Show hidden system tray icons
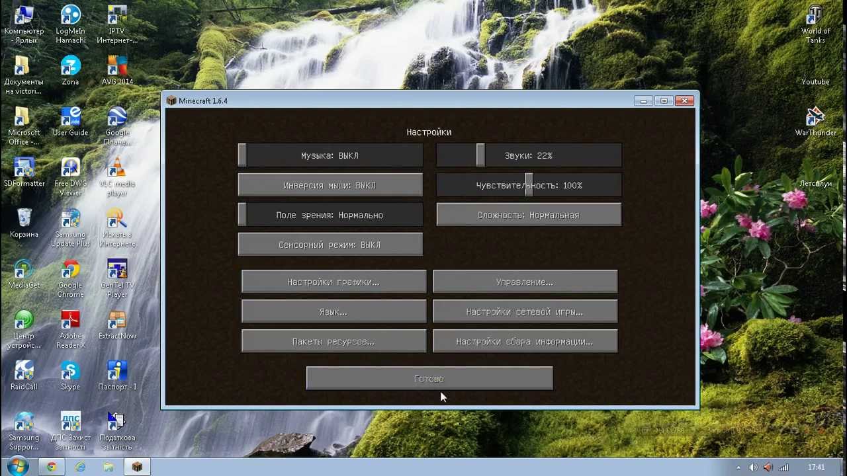 pos(738,467)
